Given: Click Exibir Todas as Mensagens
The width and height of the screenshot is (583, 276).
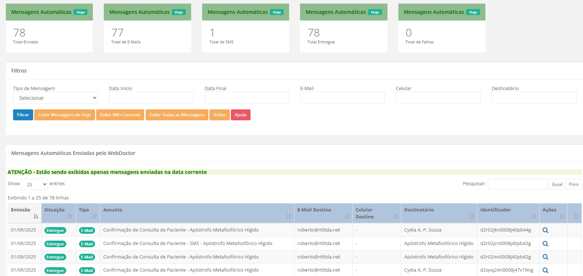Looking at the screenshot, I should pyautogui.click(x=177, y=115).
